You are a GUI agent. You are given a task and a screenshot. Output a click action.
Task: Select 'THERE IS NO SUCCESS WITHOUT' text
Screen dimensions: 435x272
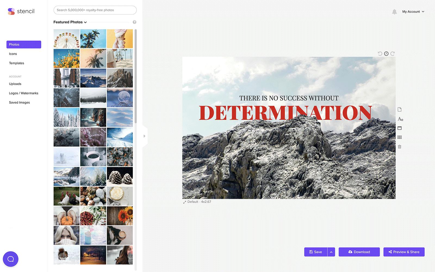(x=289, y=98)
